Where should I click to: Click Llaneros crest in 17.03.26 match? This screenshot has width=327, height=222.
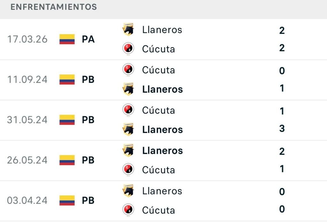(128, 29)
